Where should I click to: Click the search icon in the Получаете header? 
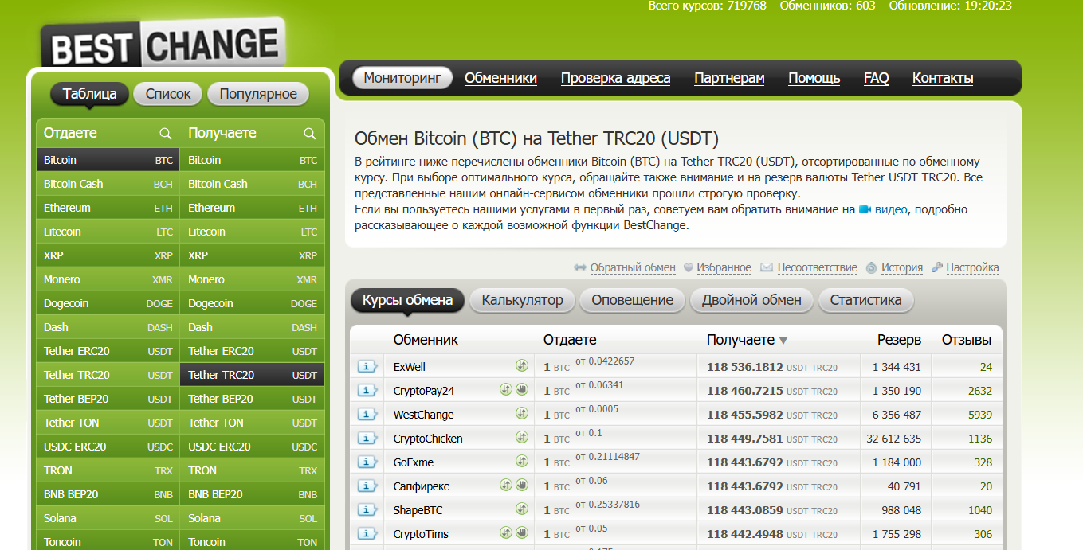click(x=310, y=133)
